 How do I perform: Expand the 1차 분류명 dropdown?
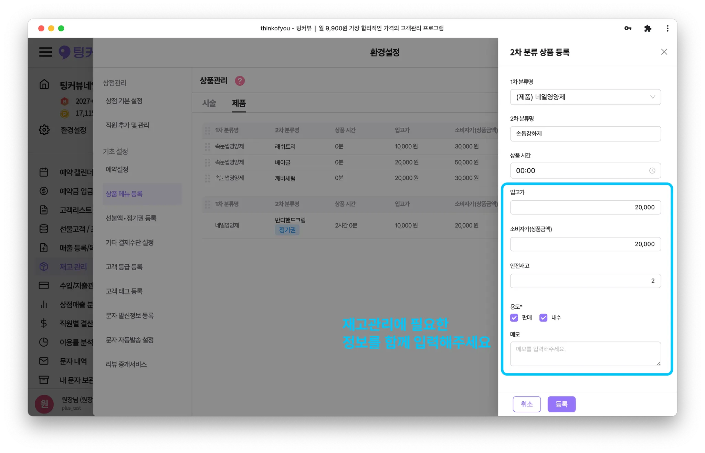[585, 97]
